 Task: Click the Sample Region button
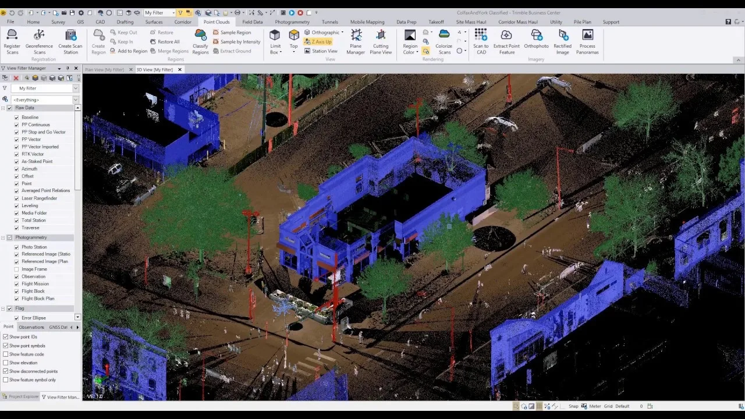tap(232, 33)
